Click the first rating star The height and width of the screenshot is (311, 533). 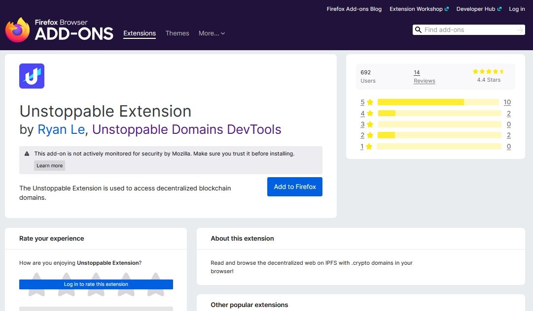click(36, 293)
